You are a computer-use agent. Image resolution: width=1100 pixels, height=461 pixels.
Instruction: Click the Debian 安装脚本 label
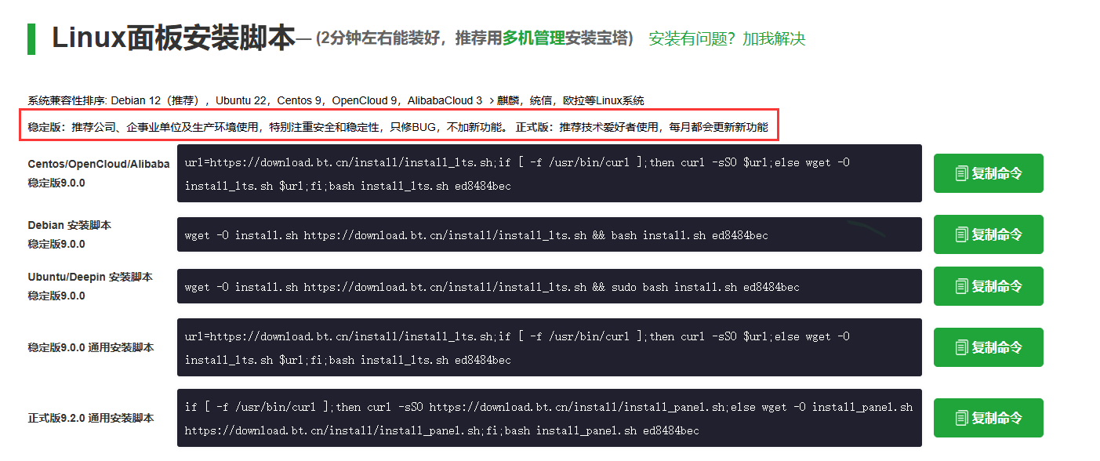[x=70, y=225]
